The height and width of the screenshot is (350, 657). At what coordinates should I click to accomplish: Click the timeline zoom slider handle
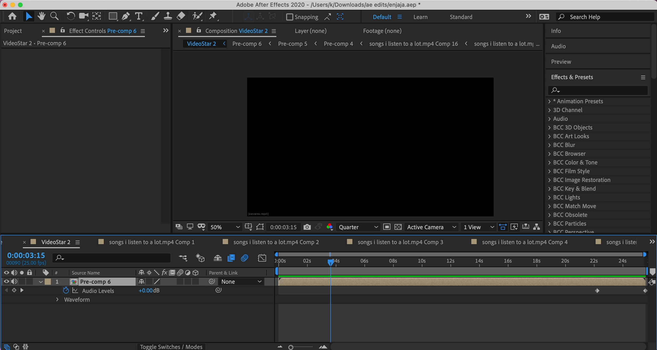(x=291, y=347)
